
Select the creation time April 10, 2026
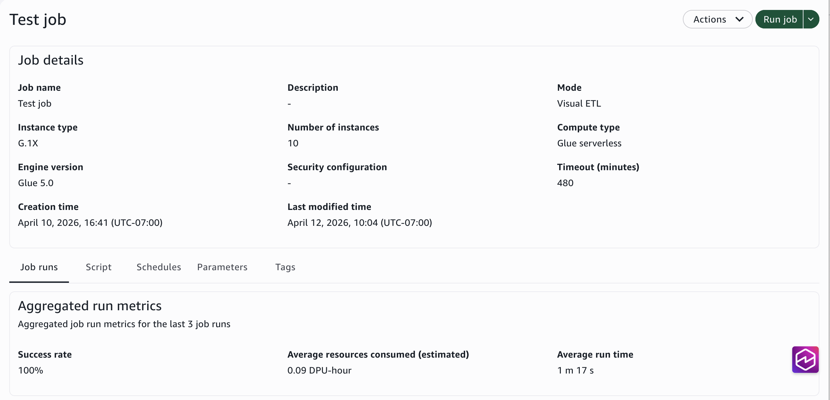pos(90,223)
